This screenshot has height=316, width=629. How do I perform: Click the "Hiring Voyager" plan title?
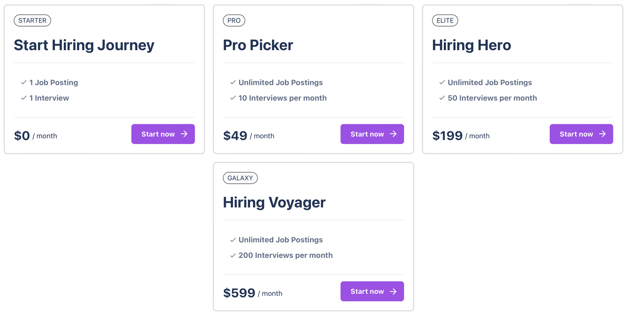coord(274,202)
